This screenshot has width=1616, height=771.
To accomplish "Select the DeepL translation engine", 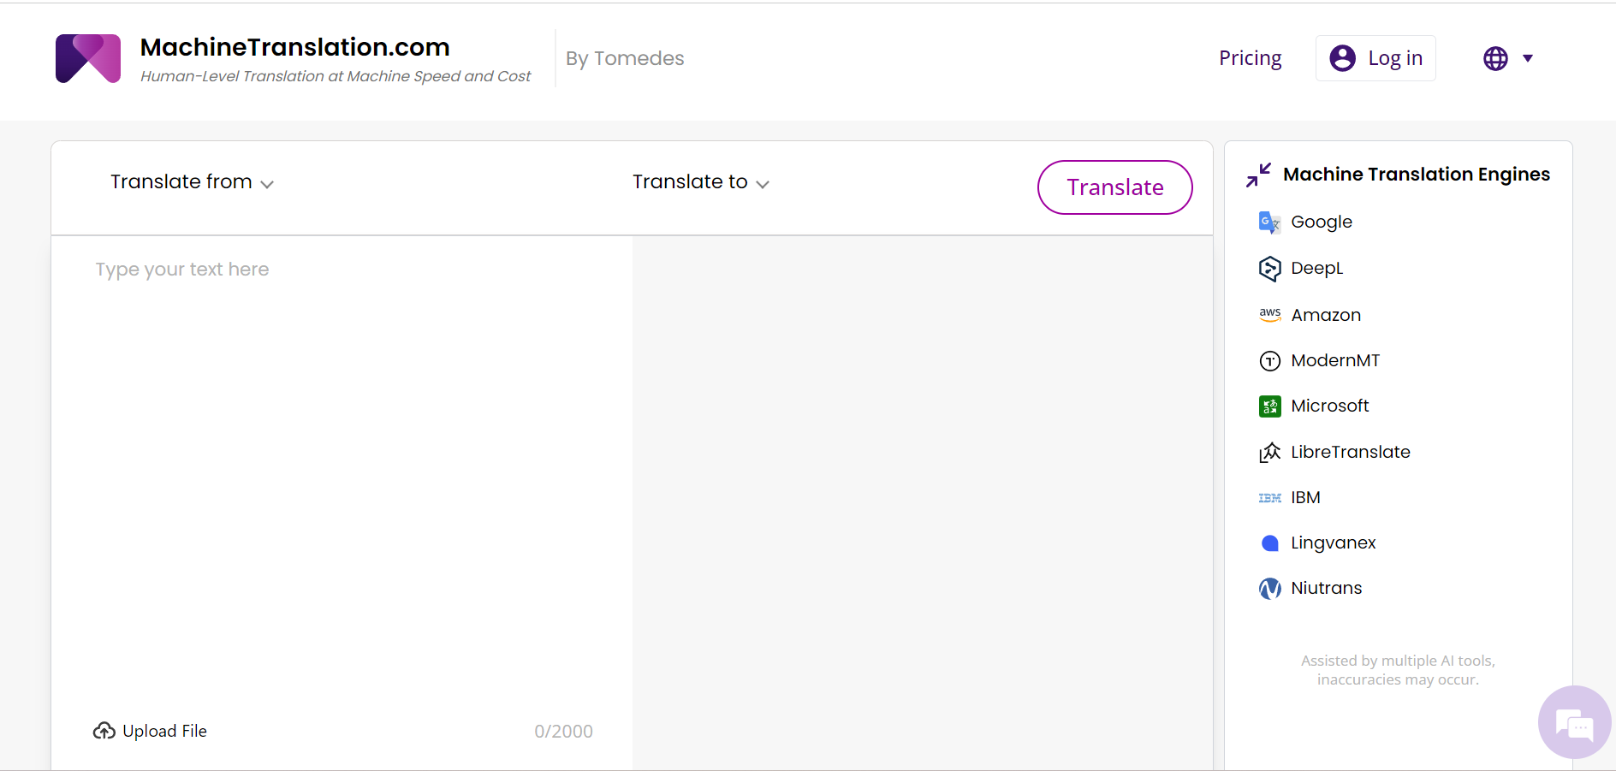I will coord(1300,268).
